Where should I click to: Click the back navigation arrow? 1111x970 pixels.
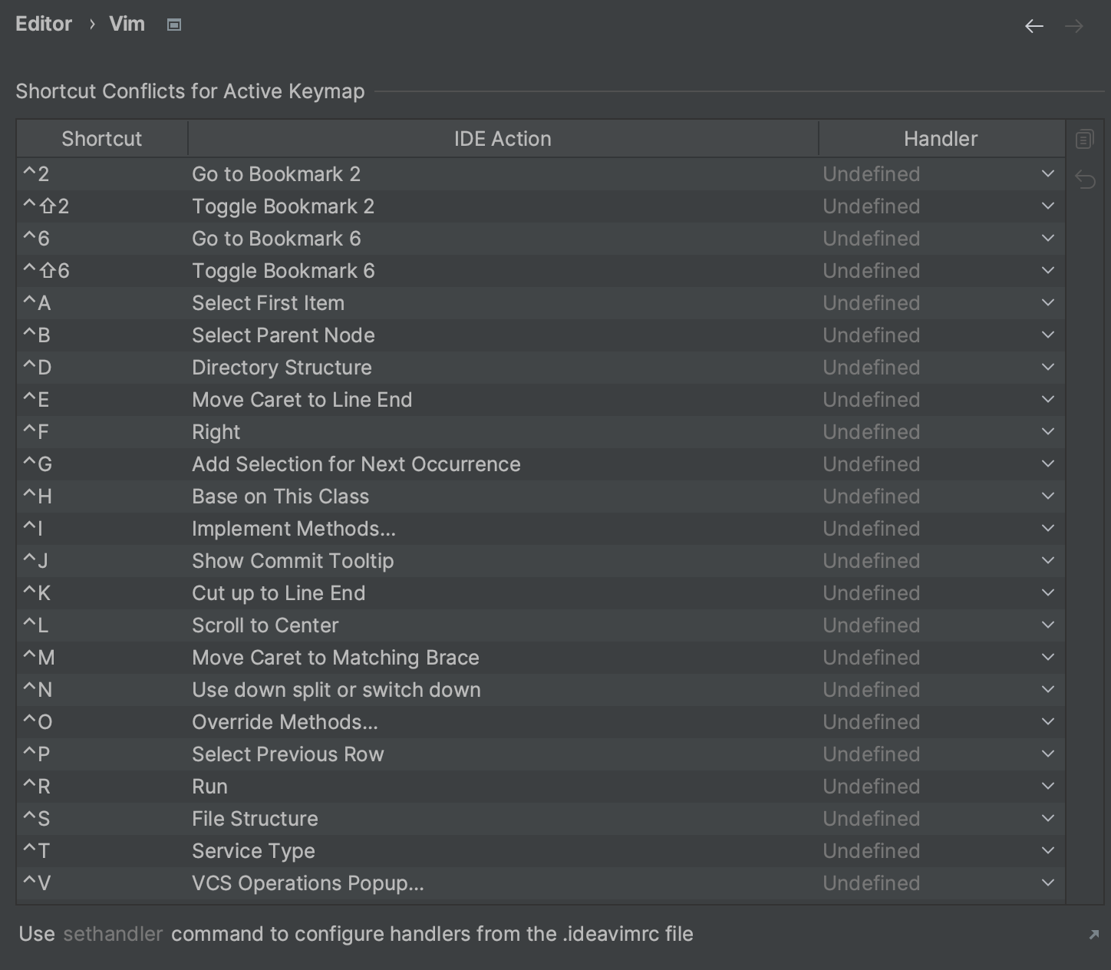pyautogui.click(x=1034, y=26)
